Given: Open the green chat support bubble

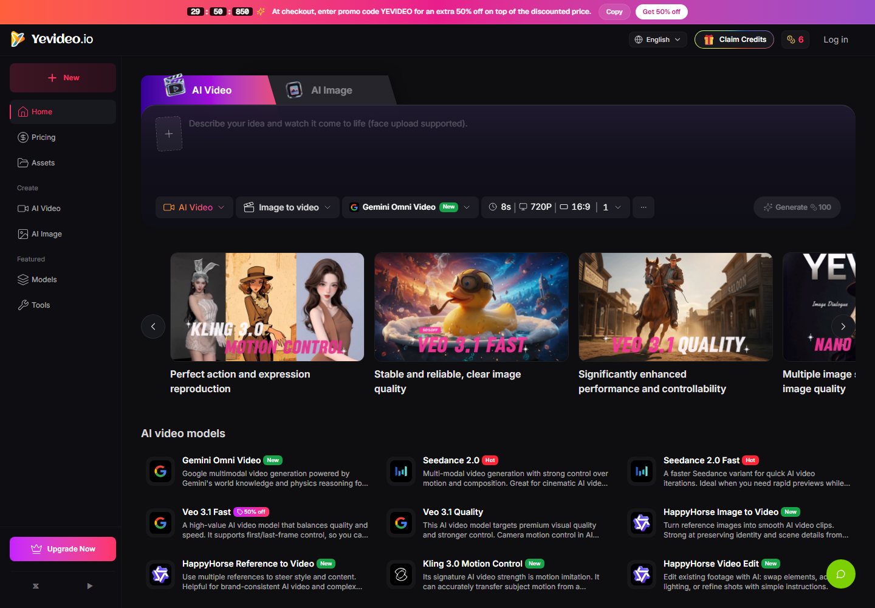Looking at the screenshot, I should point(841,574).
